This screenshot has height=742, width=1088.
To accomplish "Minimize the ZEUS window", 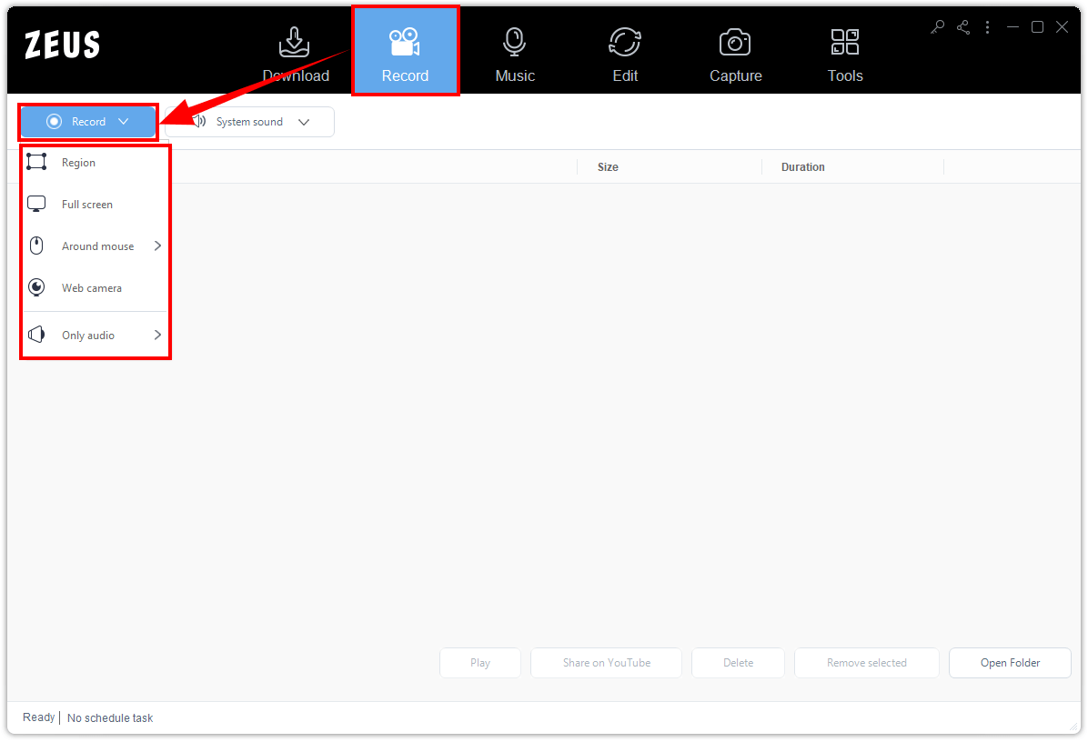I will (x=1013, y=27).
